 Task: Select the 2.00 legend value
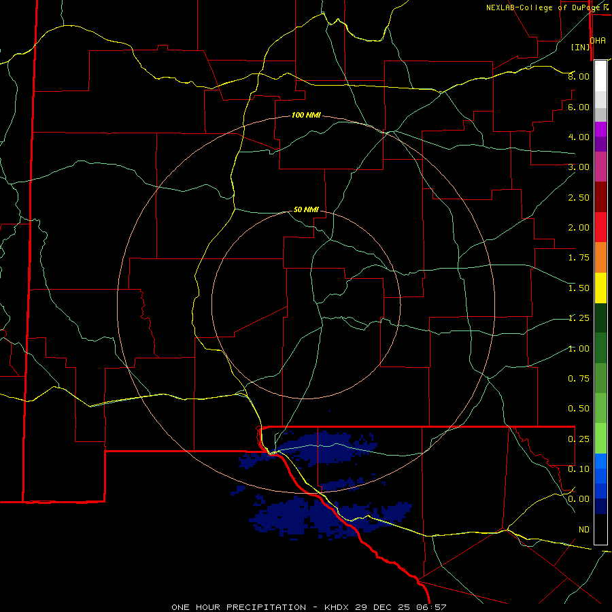[579, 228]
